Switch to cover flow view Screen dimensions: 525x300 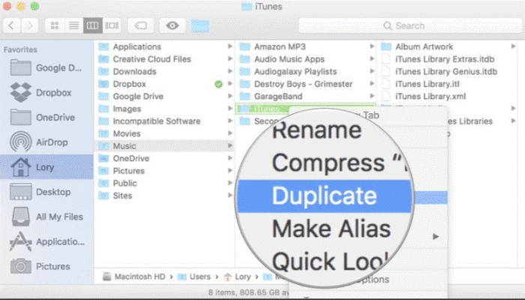112,25
